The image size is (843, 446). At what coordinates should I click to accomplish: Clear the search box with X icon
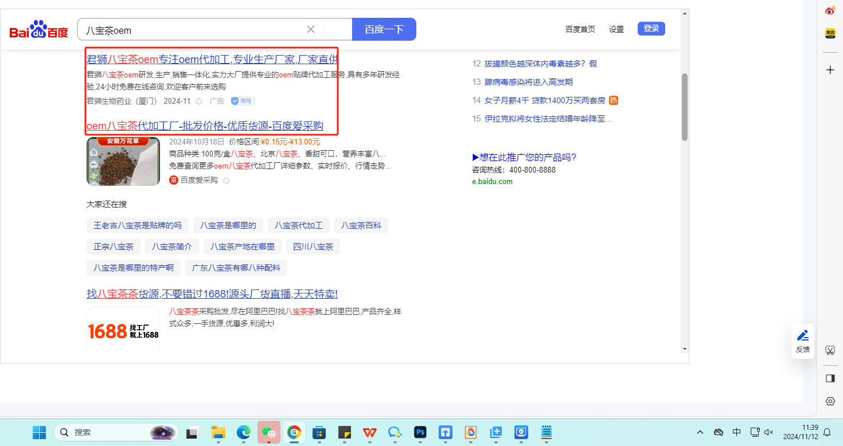[311, 29]
